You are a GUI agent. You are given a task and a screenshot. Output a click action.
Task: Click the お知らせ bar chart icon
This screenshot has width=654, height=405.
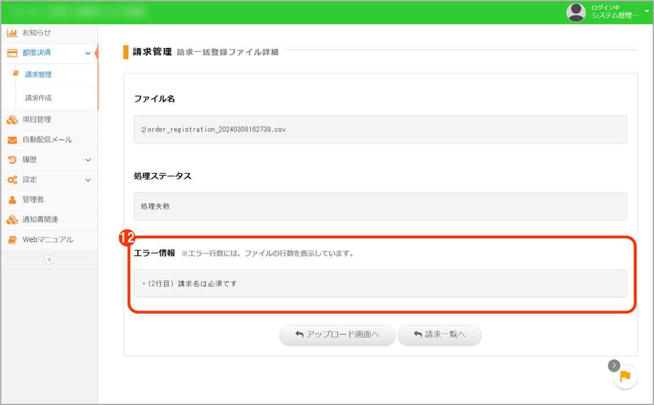pos(12,33)
